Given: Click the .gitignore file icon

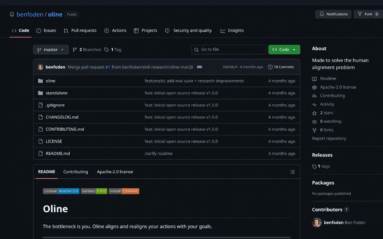Looking at the screenshot, I should point(41,105).
